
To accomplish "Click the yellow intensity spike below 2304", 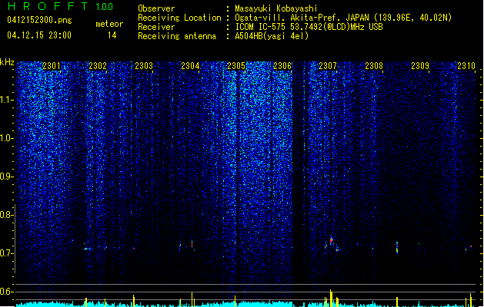I will (192, 299).
